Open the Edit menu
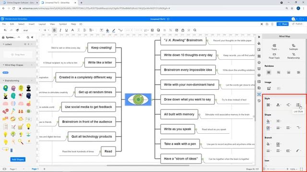 click(x=12, y=24)
